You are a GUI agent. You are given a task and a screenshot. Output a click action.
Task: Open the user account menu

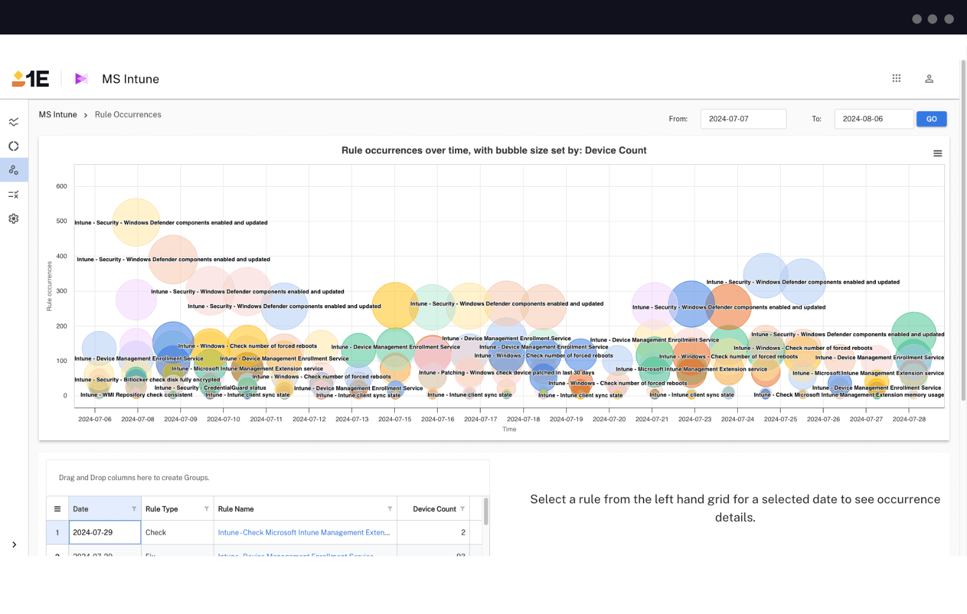coord(928,79)
